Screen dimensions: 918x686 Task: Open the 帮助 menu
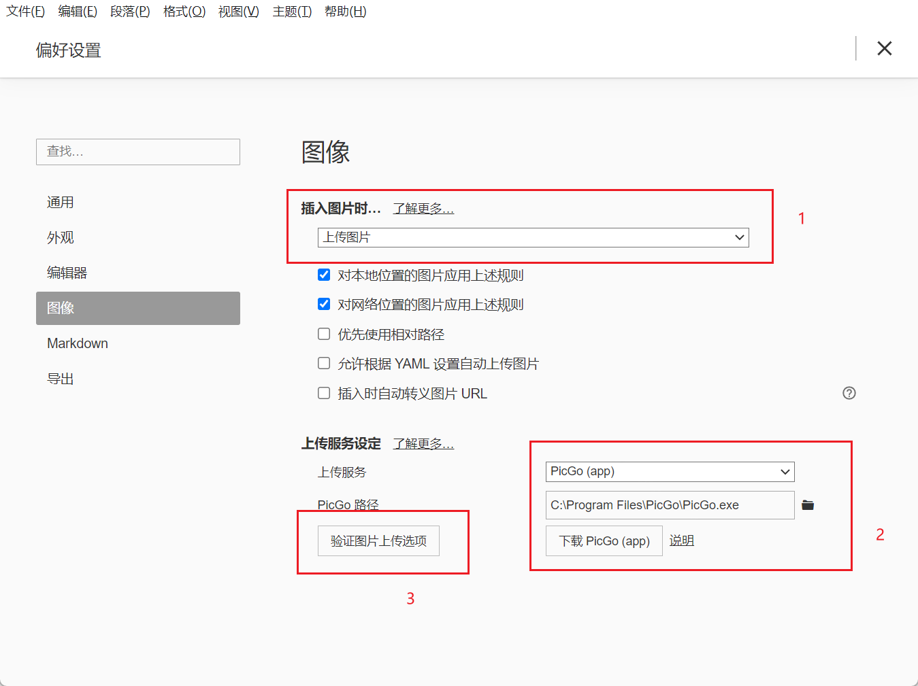point(345,12)
